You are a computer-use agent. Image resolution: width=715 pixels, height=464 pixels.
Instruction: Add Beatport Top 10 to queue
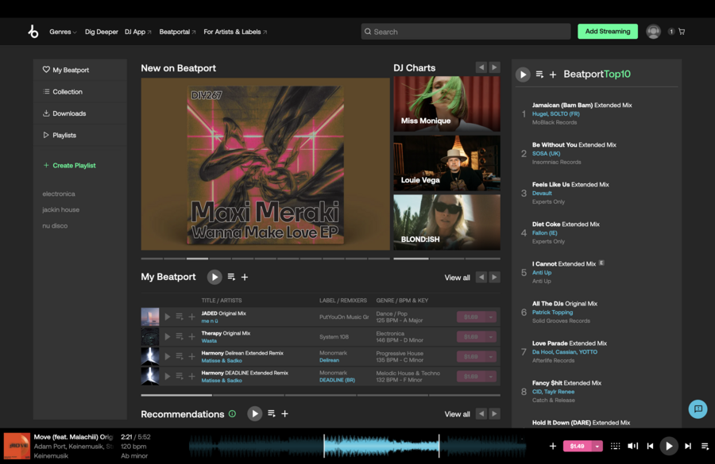(x=539, y=75)
